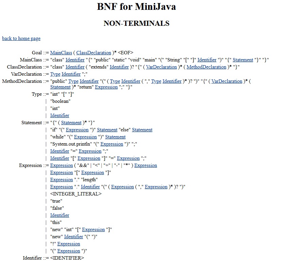Click Statement link in the MainClass rule

(x=243, y=60)
